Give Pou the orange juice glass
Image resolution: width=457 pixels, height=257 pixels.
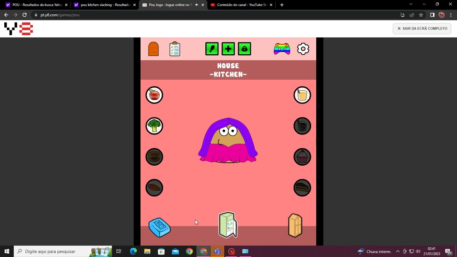[302, 95]
